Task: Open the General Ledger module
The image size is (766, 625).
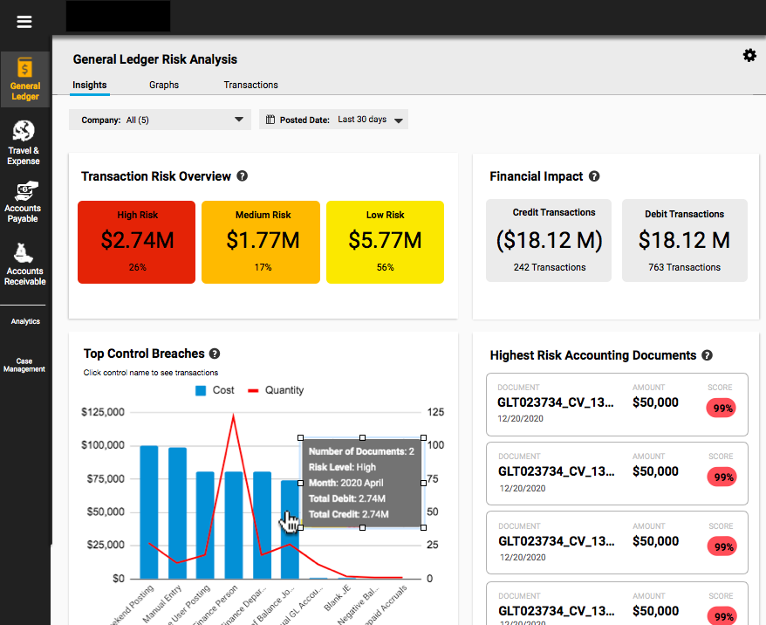Action: click(25, 79)
